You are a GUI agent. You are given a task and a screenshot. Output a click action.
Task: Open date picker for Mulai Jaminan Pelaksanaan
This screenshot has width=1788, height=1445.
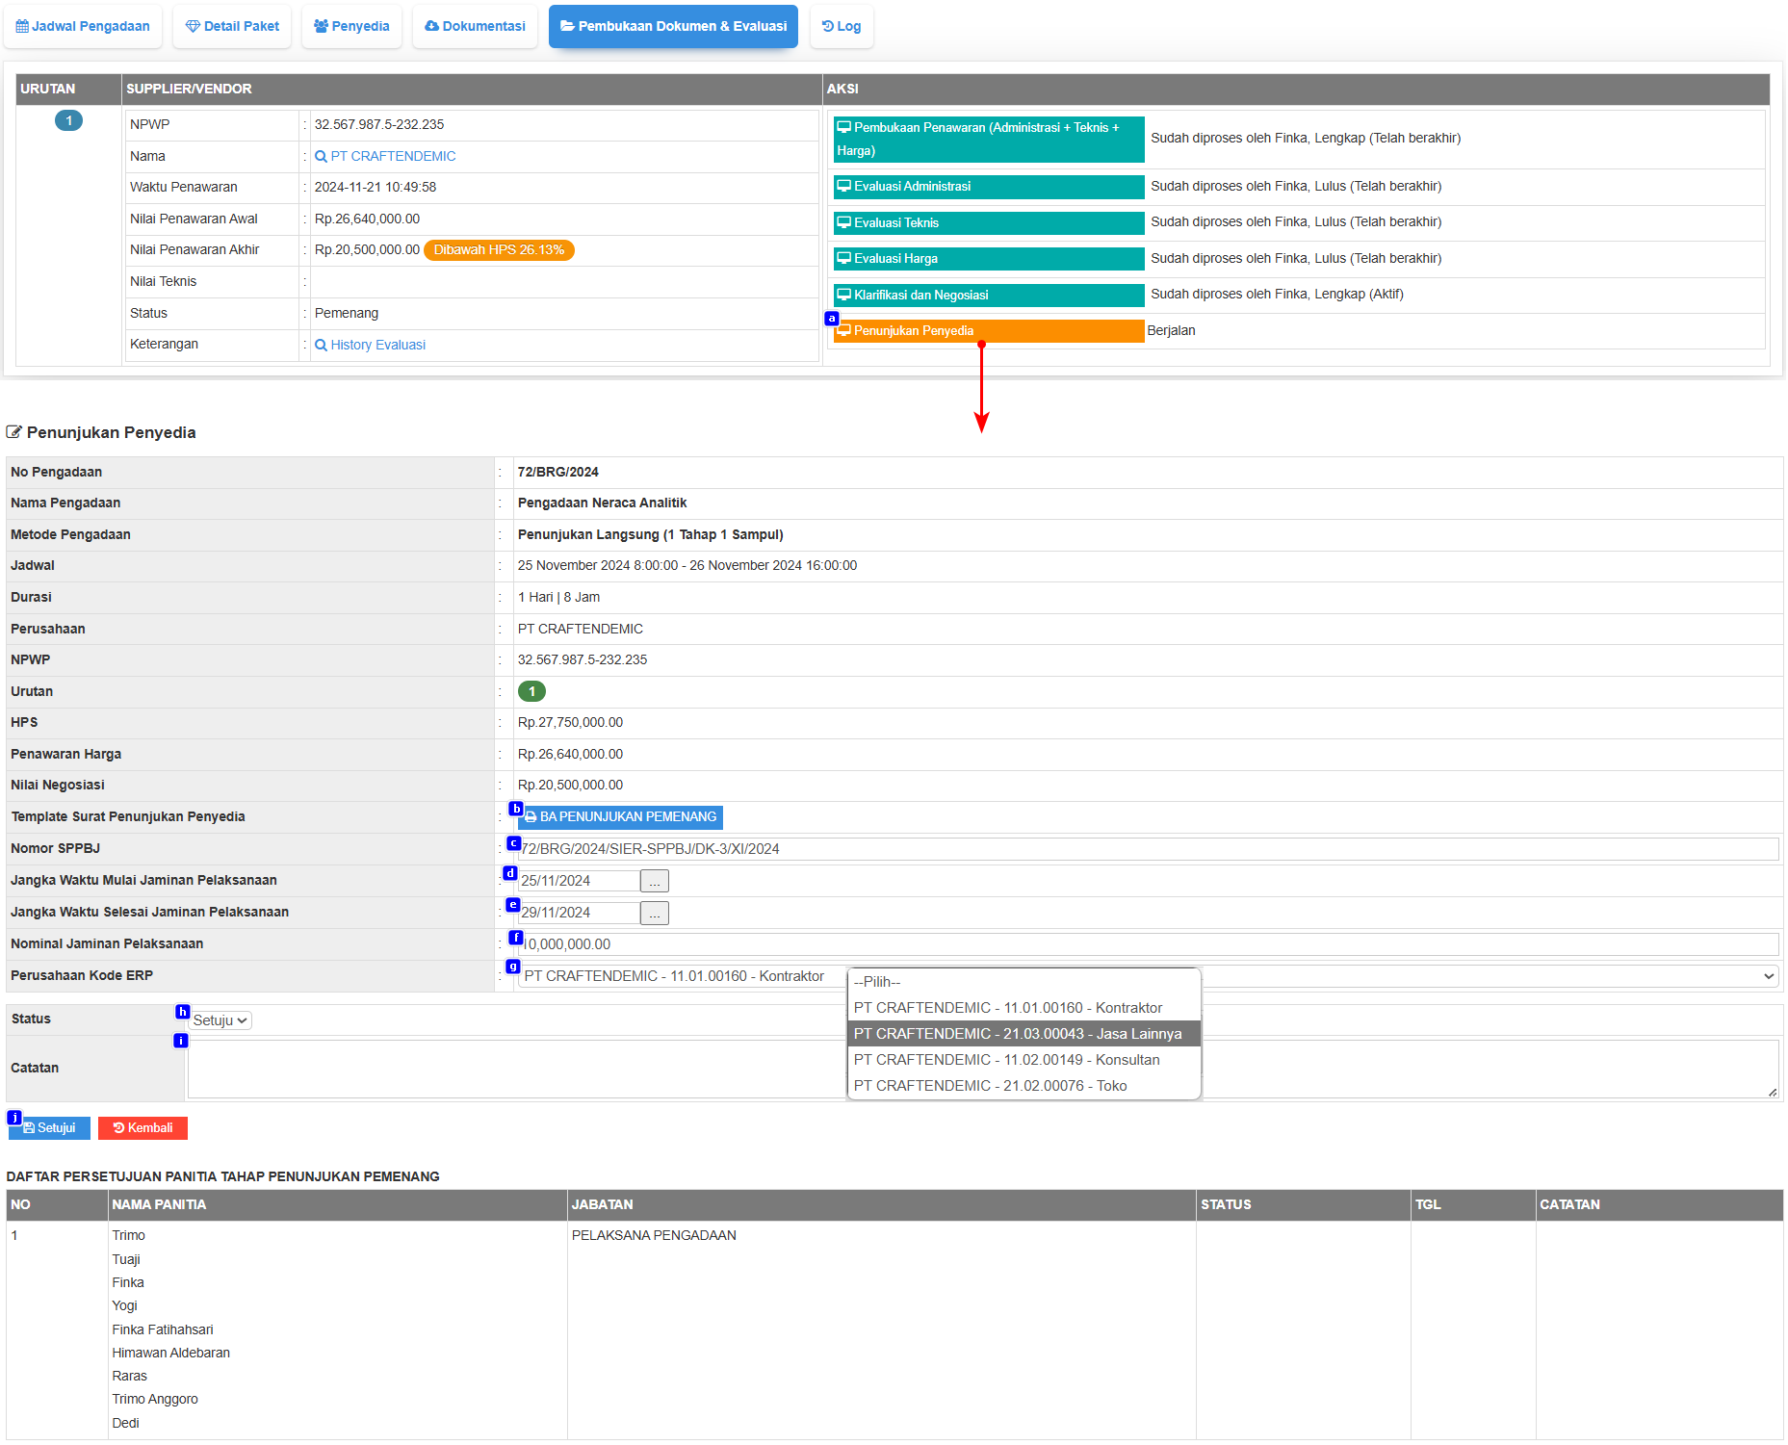coord(654,881)
